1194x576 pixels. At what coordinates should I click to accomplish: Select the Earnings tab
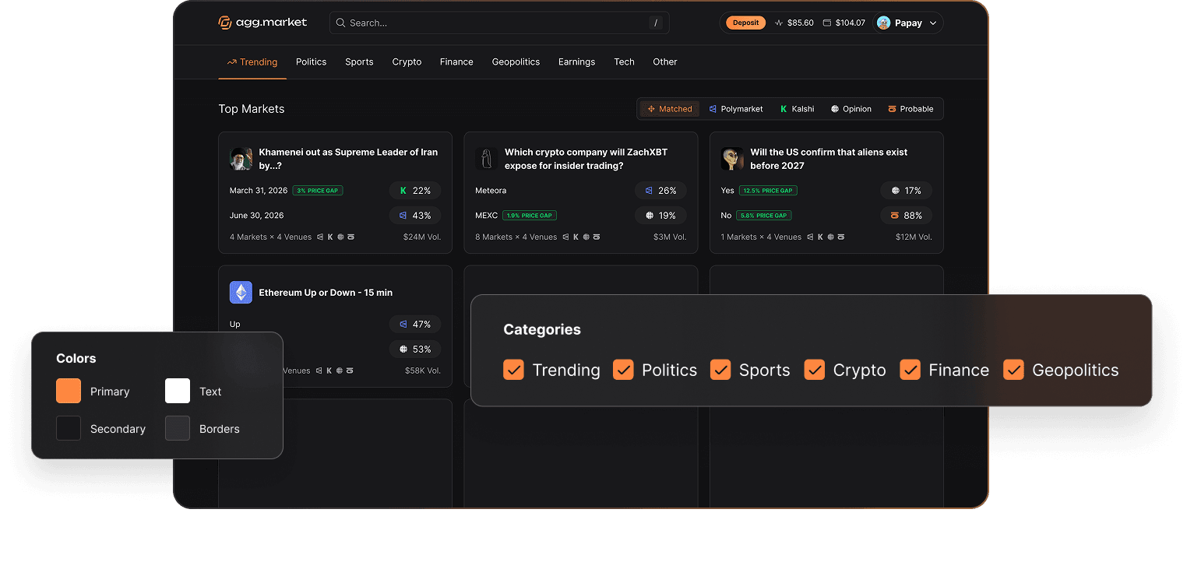pos(576,62)
